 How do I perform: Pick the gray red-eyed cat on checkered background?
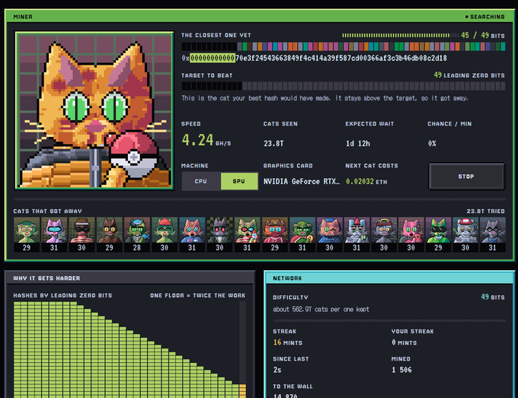click(x=219, y=234)
